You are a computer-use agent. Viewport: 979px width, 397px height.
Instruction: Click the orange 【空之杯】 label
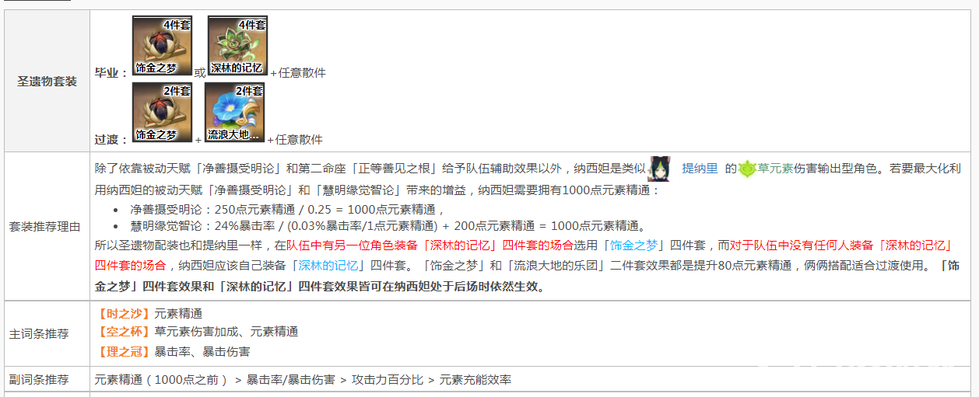point(122,332)
